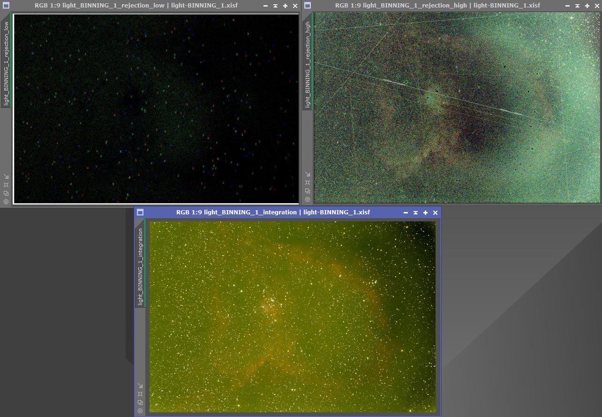
Task: Maximize the integration window with the plus button
Action: [x=425, y=212]
